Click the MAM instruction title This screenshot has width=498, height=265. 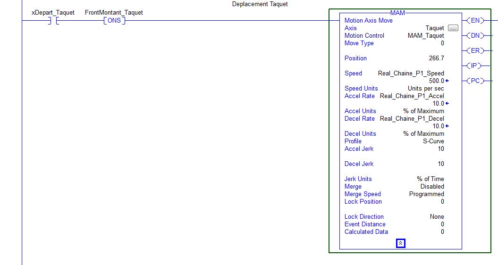pyautogui.click(x=397, y=13)
